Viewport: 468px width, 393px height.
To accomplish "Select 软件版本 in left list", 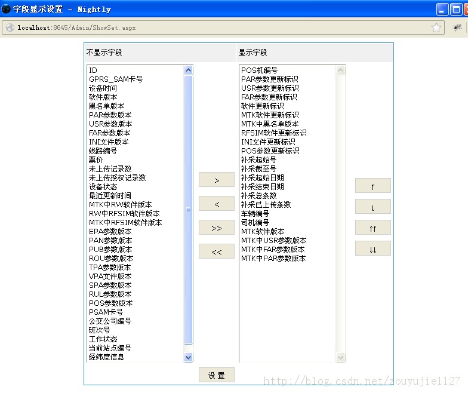I will 136,97.
